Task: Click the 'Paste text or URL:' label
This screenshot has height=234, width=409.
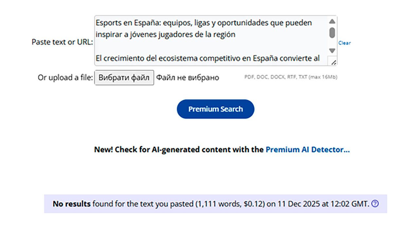Action: 62,43
